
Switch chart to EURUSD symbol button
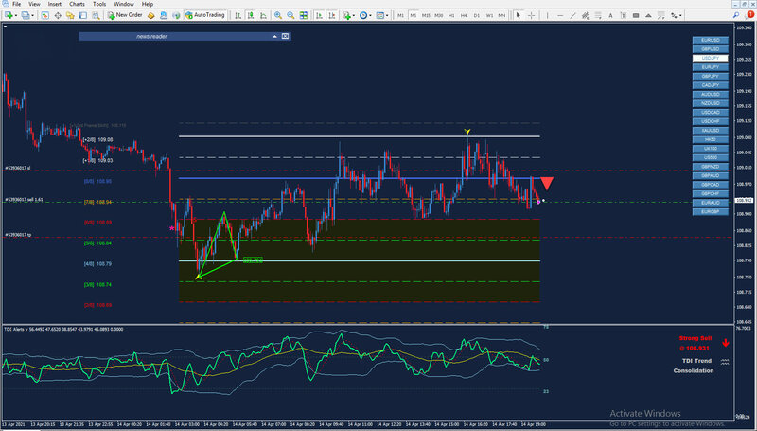(x=711, y=40)
